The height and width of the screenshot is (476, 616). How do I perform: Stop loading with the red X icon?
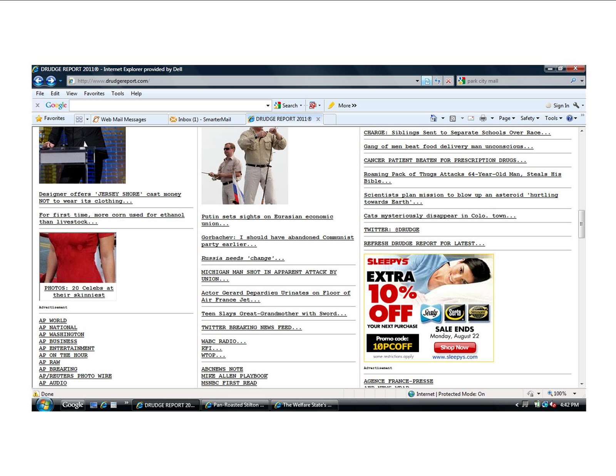coord(448,81)
